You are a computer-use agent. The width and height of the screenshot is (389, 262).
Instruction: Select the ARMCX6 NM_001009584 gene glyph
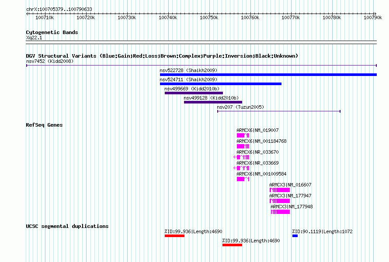click(243, 179)
